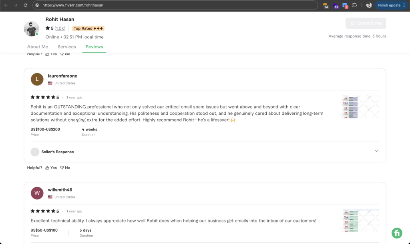Switch to the About Me tab
Viewport: 410px width, 244px height.
(38, 46)
